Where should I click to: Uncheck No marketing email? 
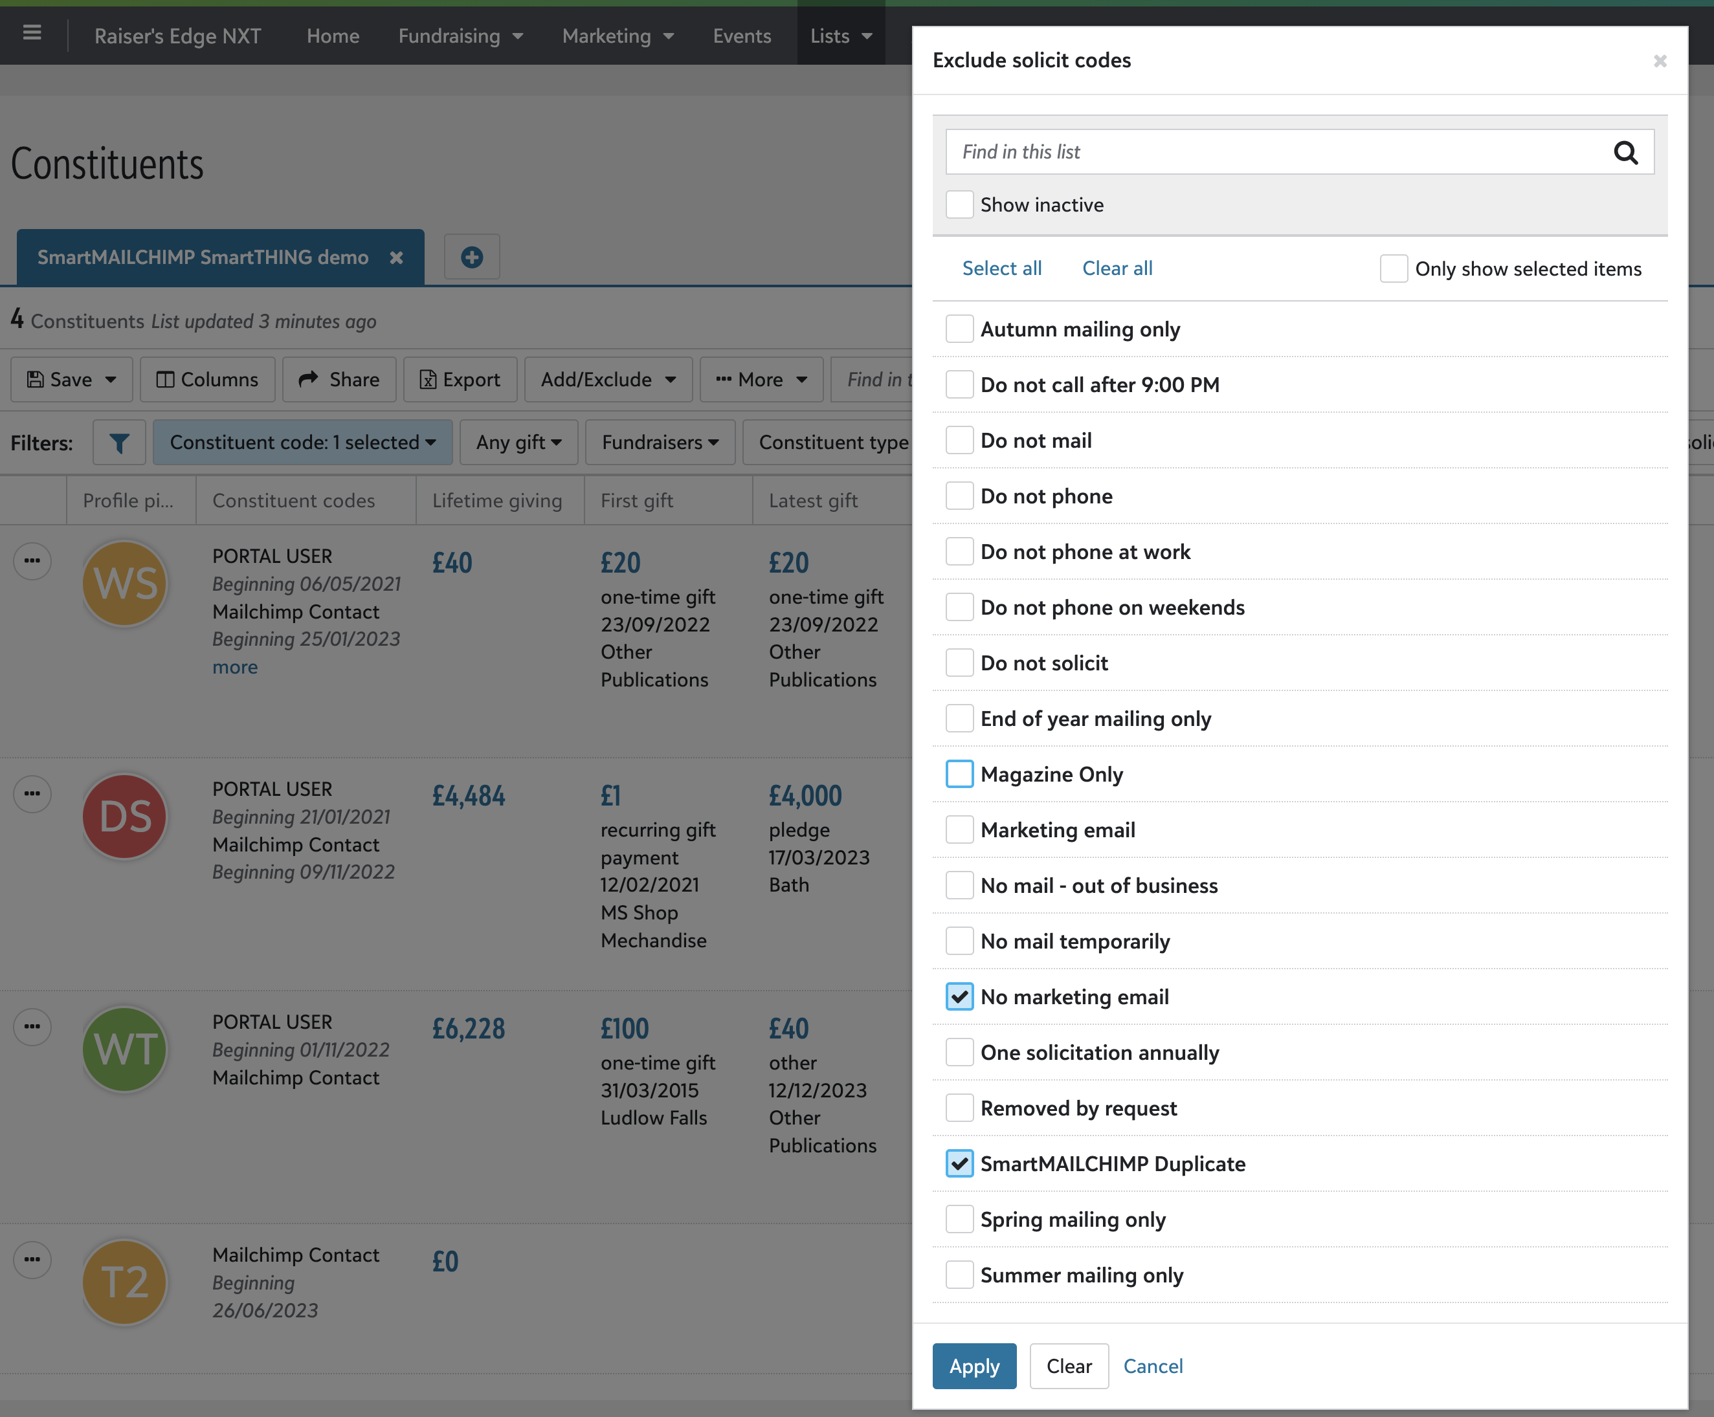tap(959, 997)
